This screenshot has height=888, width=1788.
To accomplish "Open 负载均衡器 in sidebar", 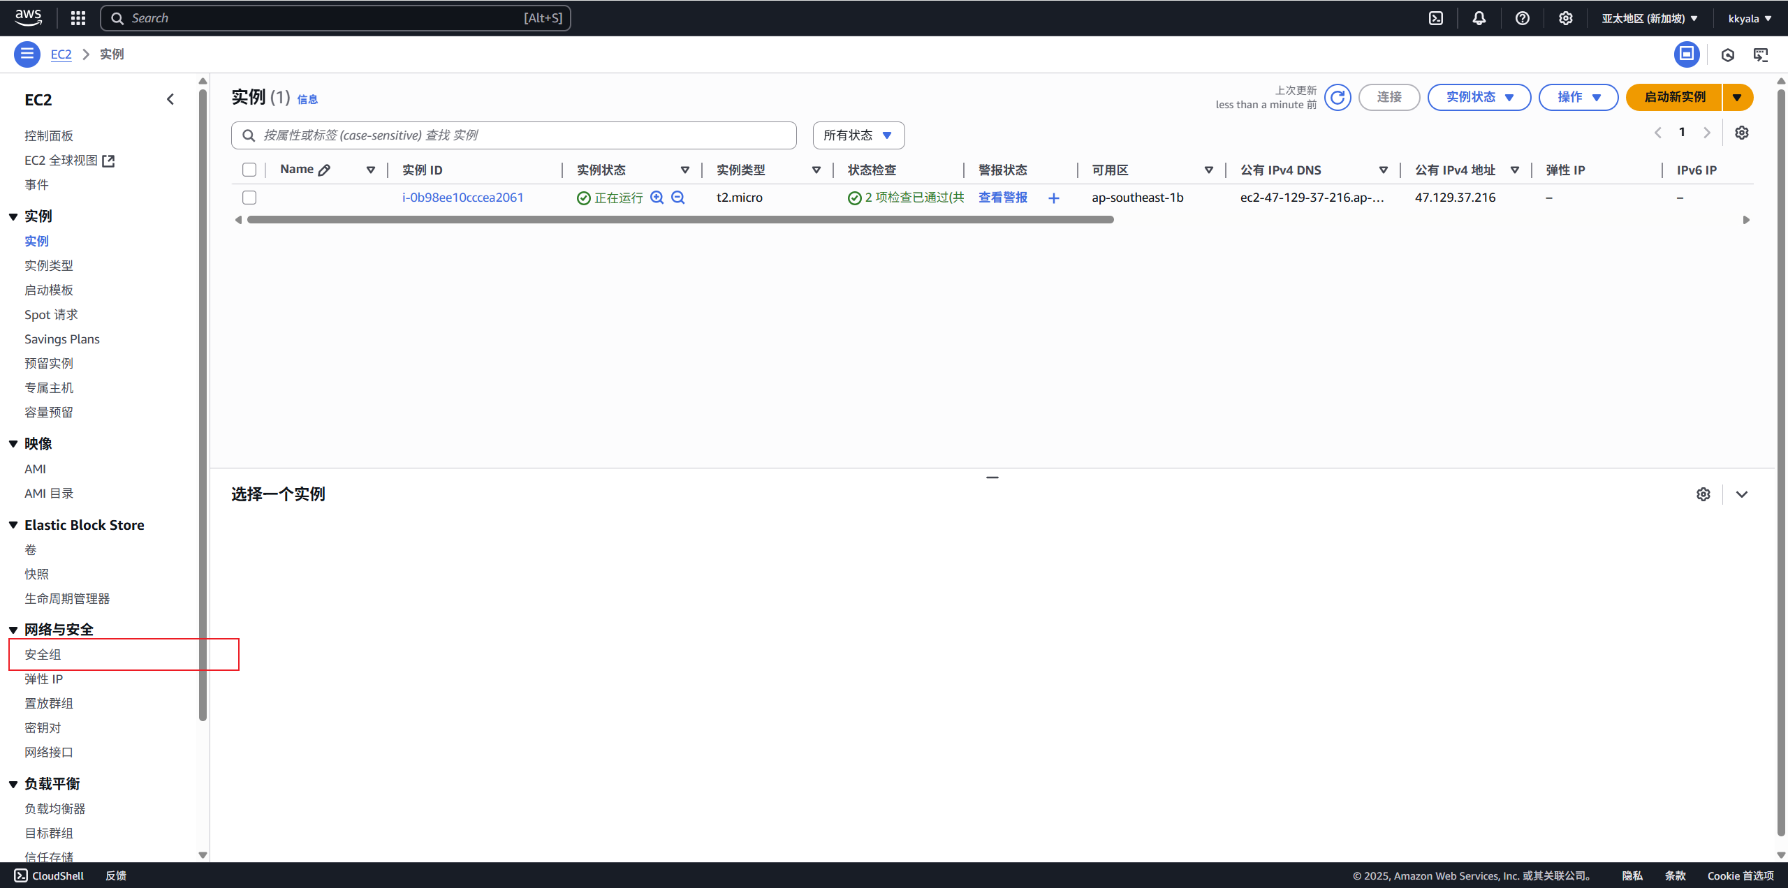I will (55, 808).
